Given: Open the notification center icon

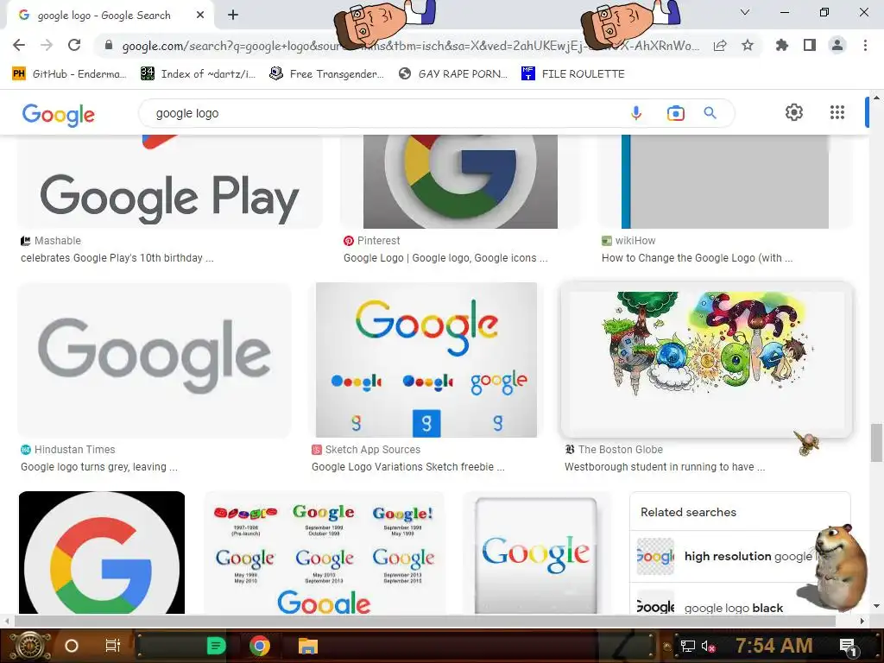Looking at the screenshot, I should [848, 647].
